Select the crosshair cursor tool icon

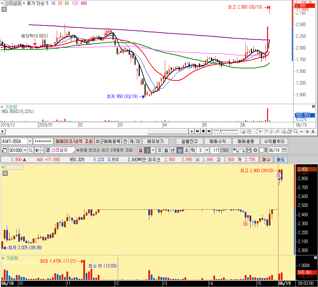(261, 131)
